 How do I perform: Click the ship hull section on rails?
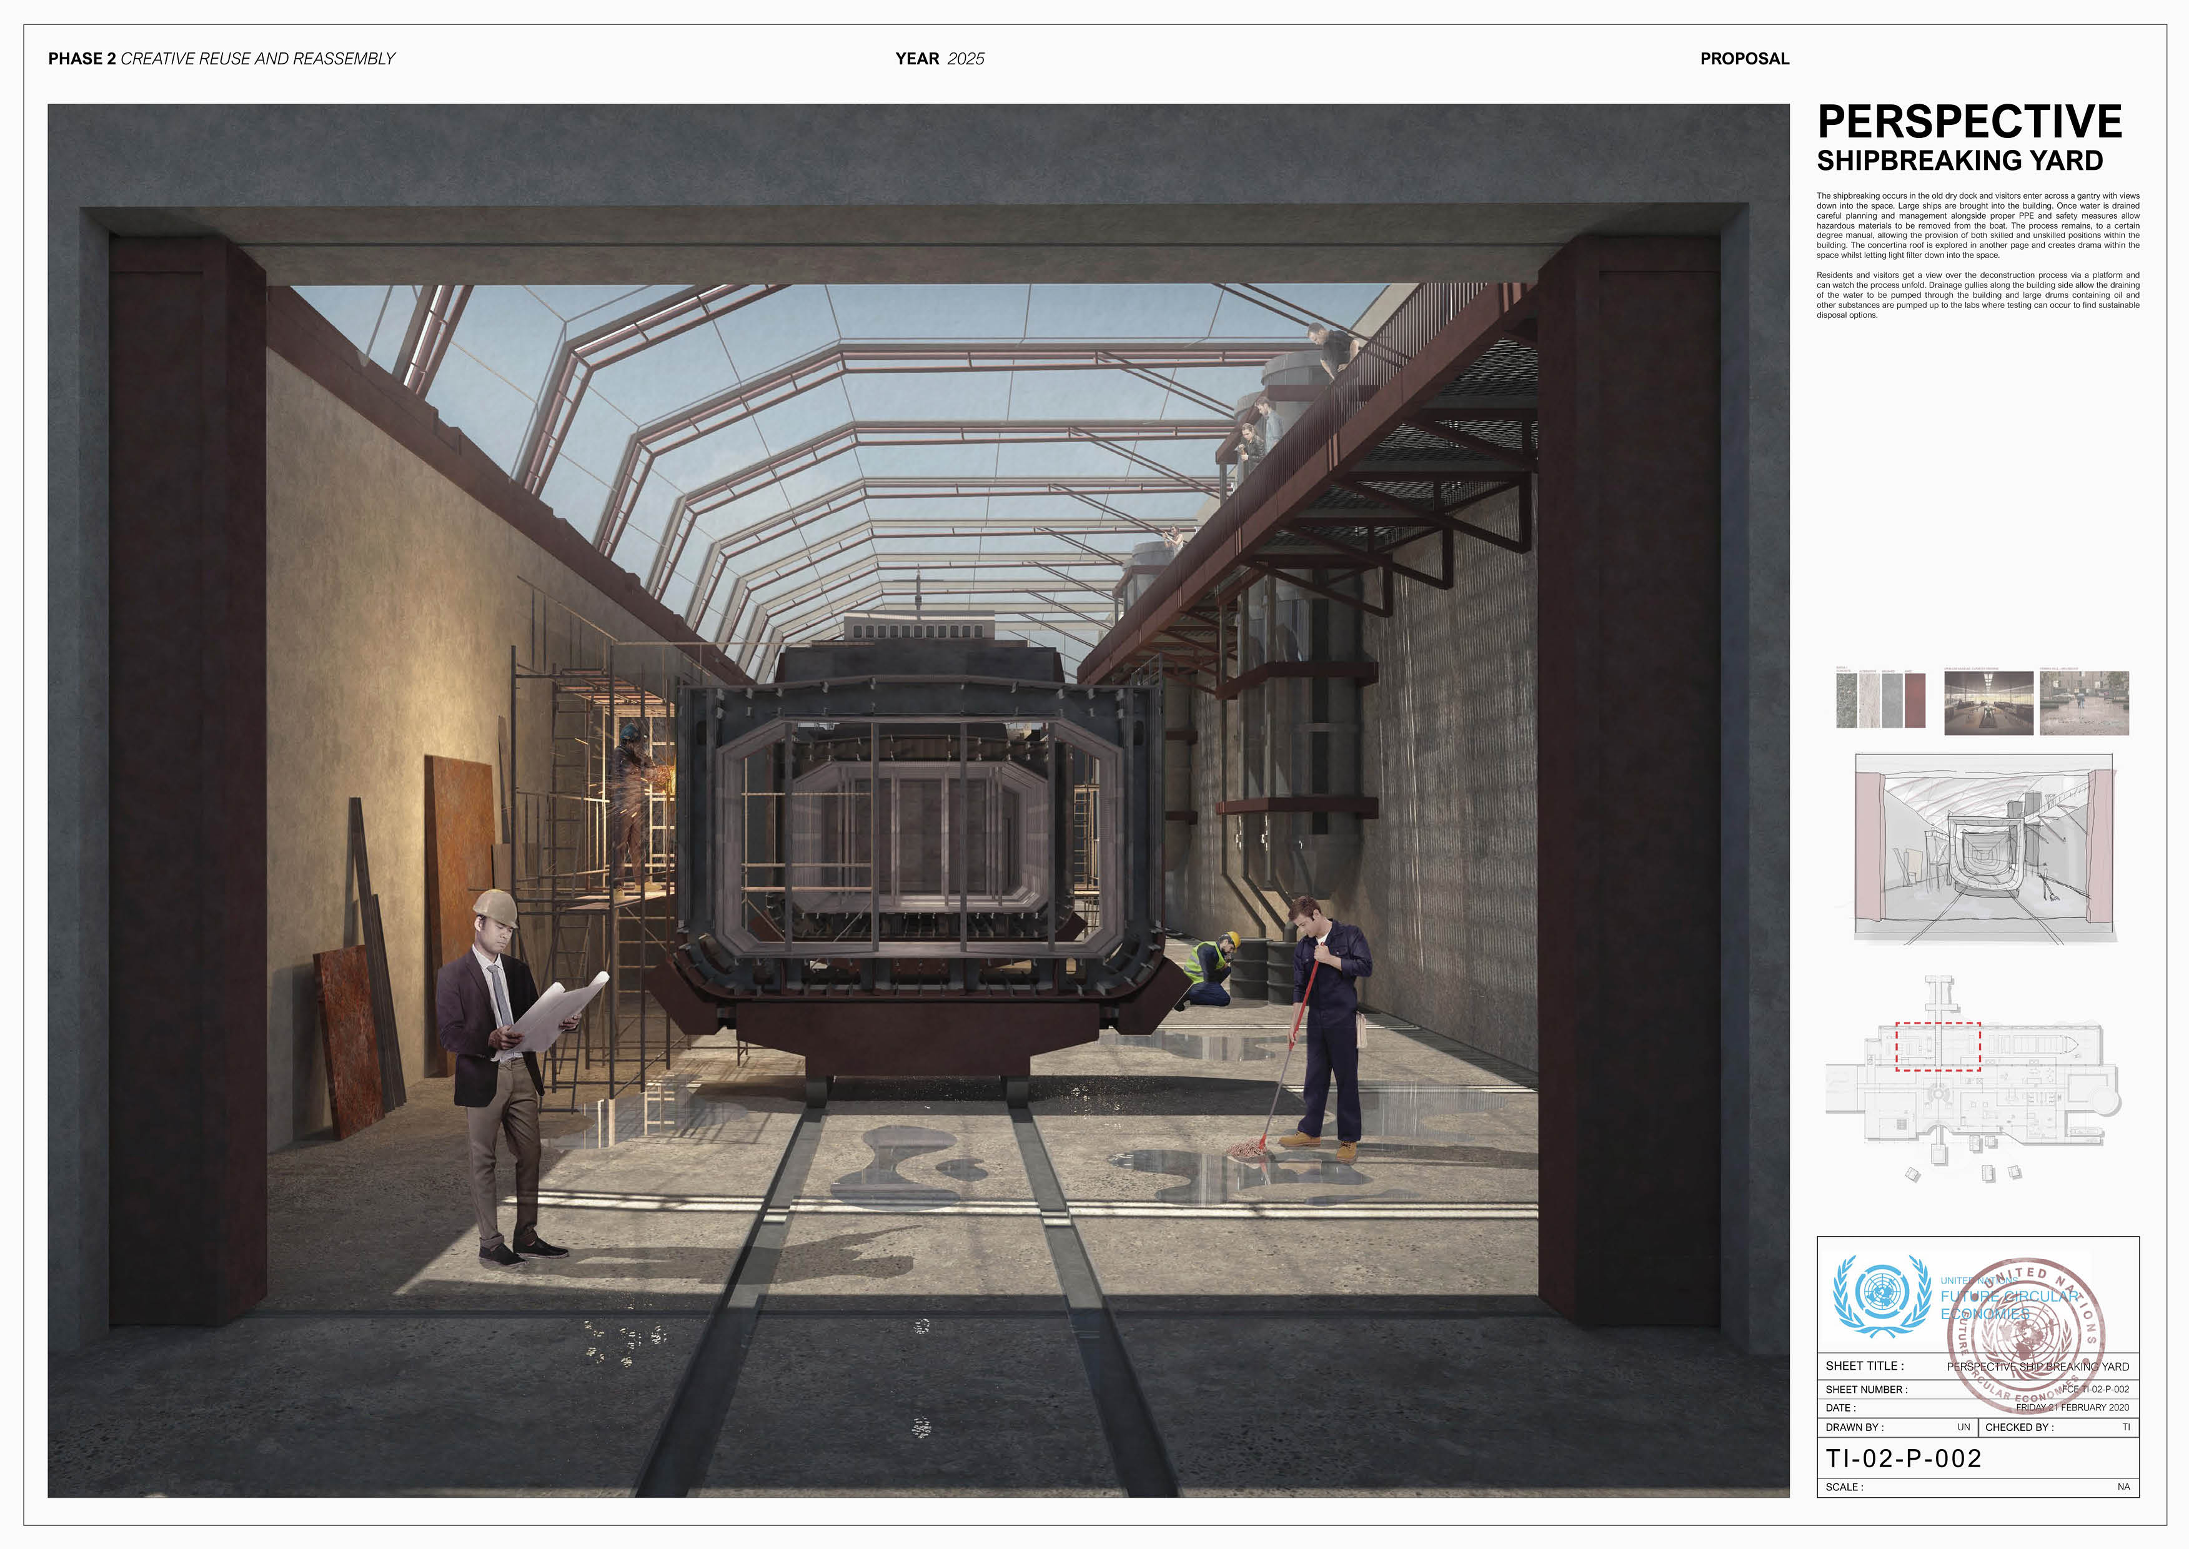click(x=916, y=858)
